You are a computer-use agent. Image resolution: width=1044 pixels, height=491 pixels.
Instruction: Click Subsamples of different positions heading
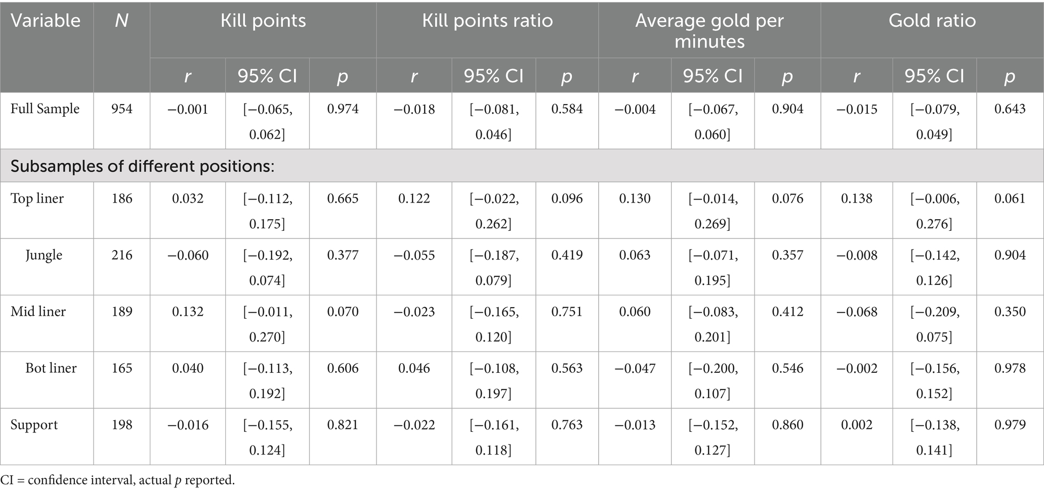tap(142, 166)
